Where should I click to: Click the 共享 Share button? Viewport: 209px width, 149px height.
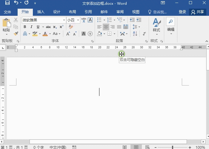coord(198,12)
